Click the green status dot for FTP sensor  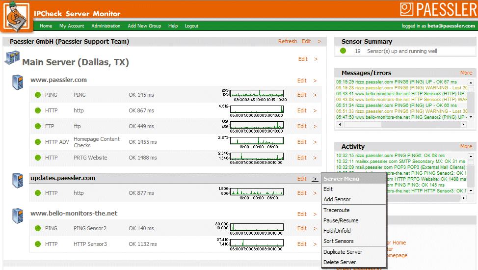tap(38, 126)
